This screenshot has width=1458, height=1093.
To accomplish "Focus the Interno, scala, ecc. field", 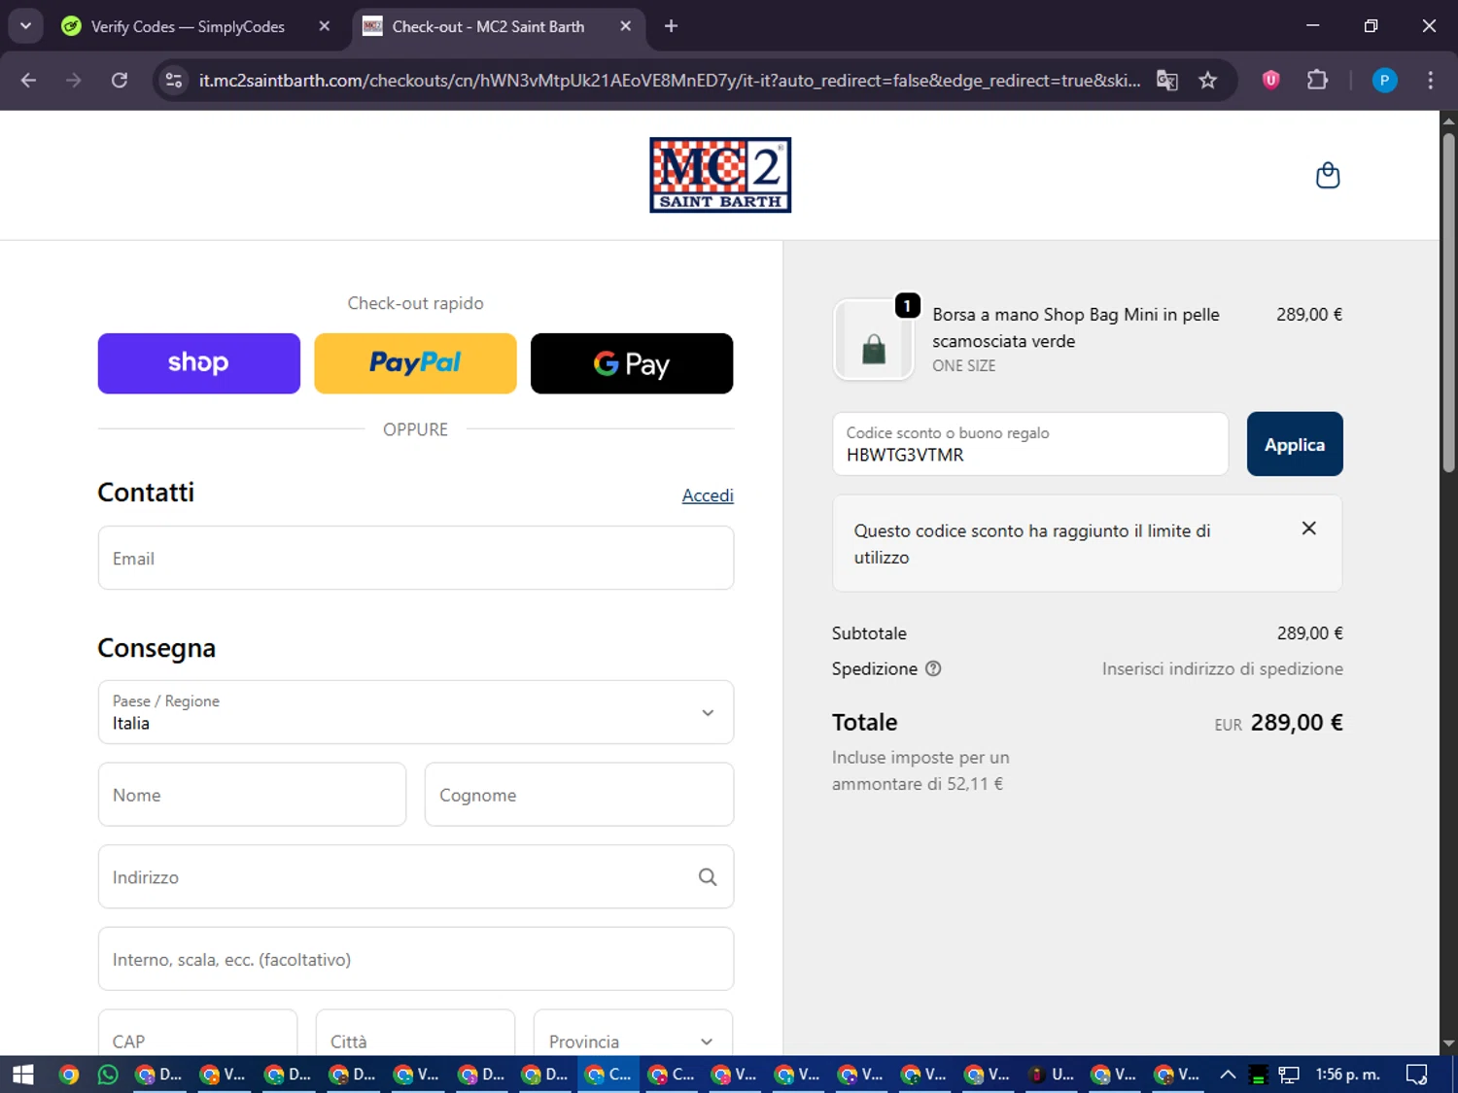I will pyautogui.click(x=416, y=959).
